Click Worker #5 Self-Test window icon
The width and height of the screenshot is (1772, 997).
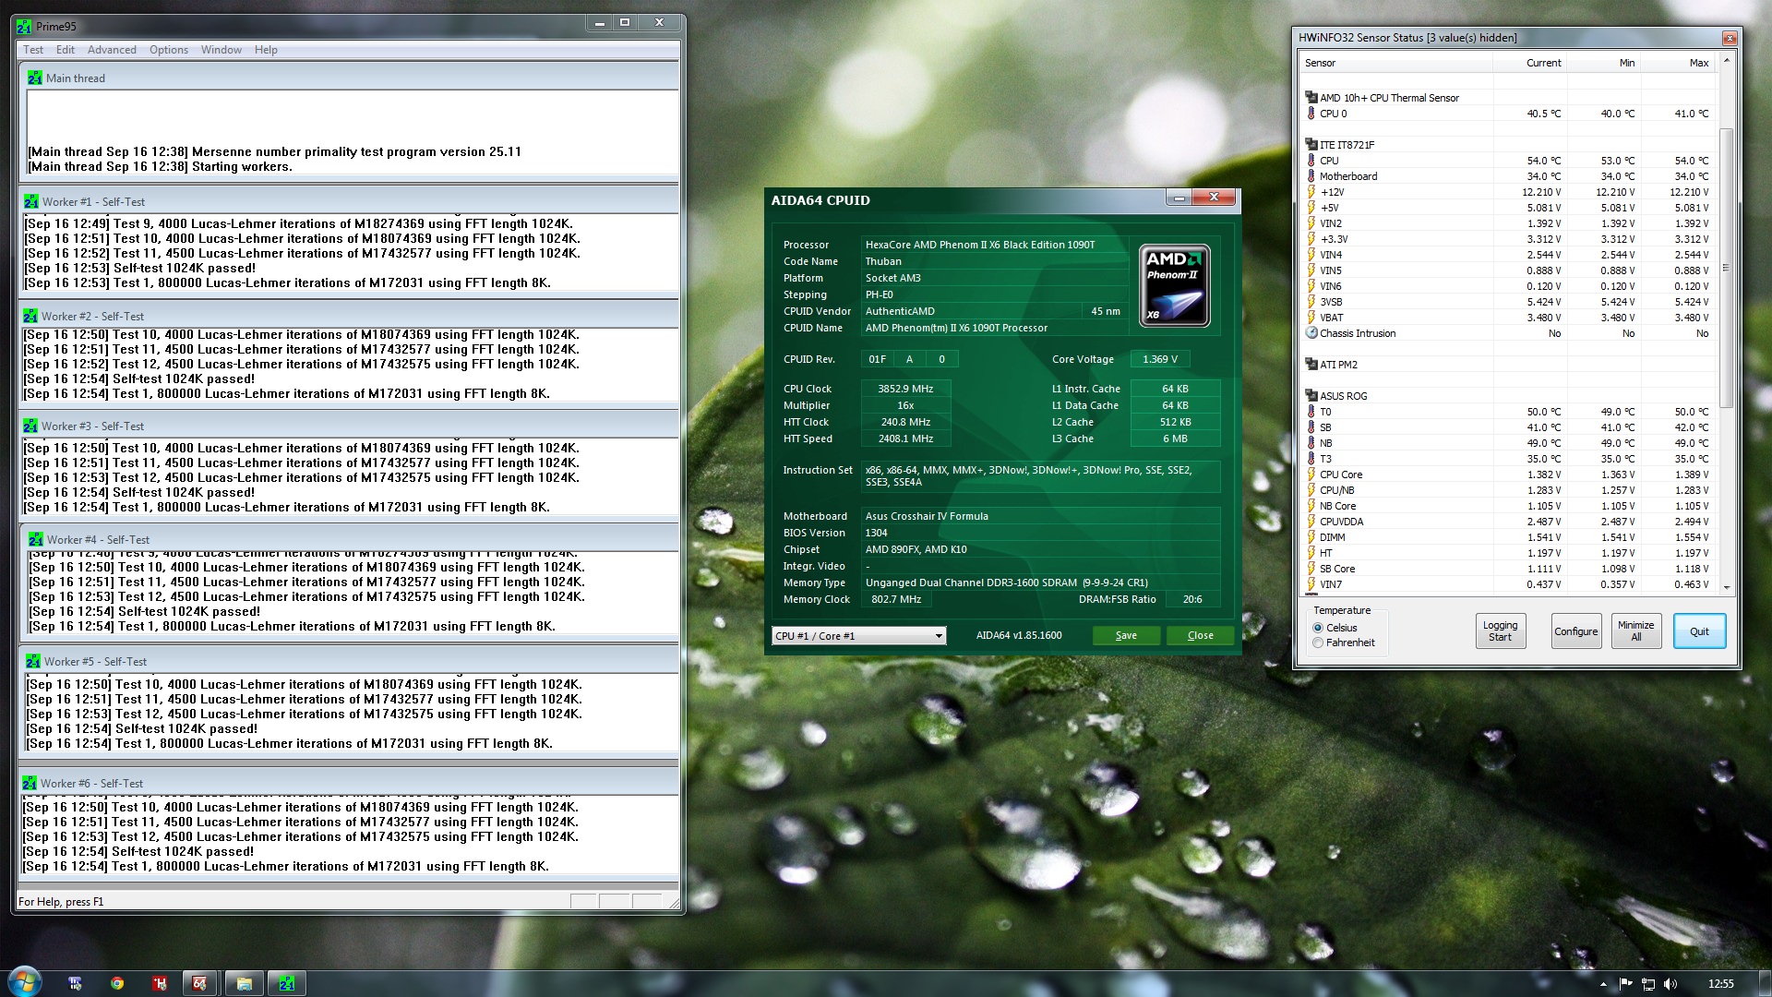pyautogui.click(x=33, y=661)
